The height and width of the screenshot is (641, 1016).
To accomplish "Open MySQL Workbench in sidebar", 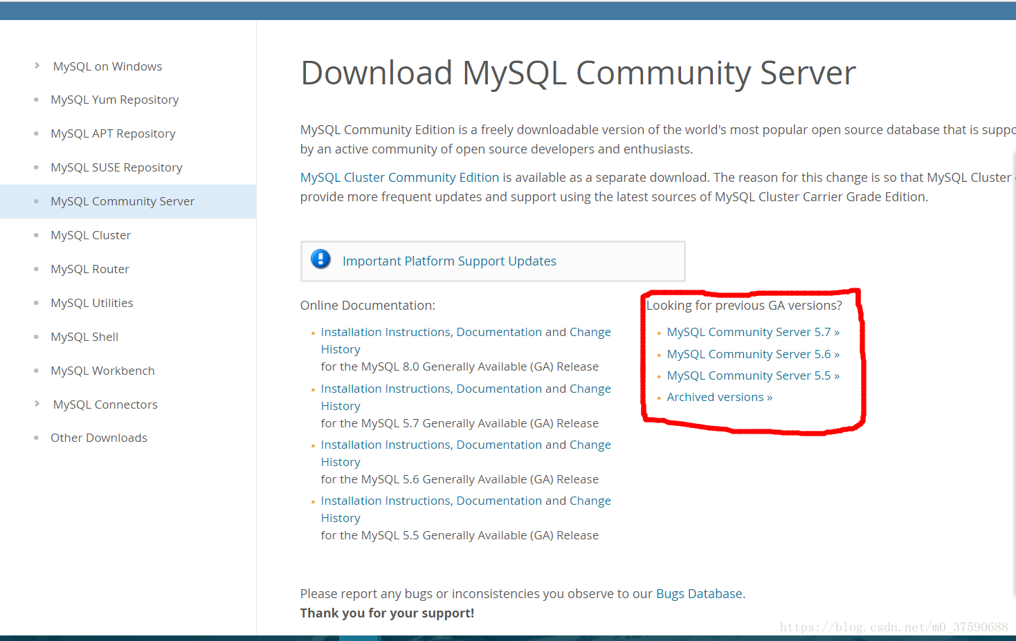I will tap(102, 371).
